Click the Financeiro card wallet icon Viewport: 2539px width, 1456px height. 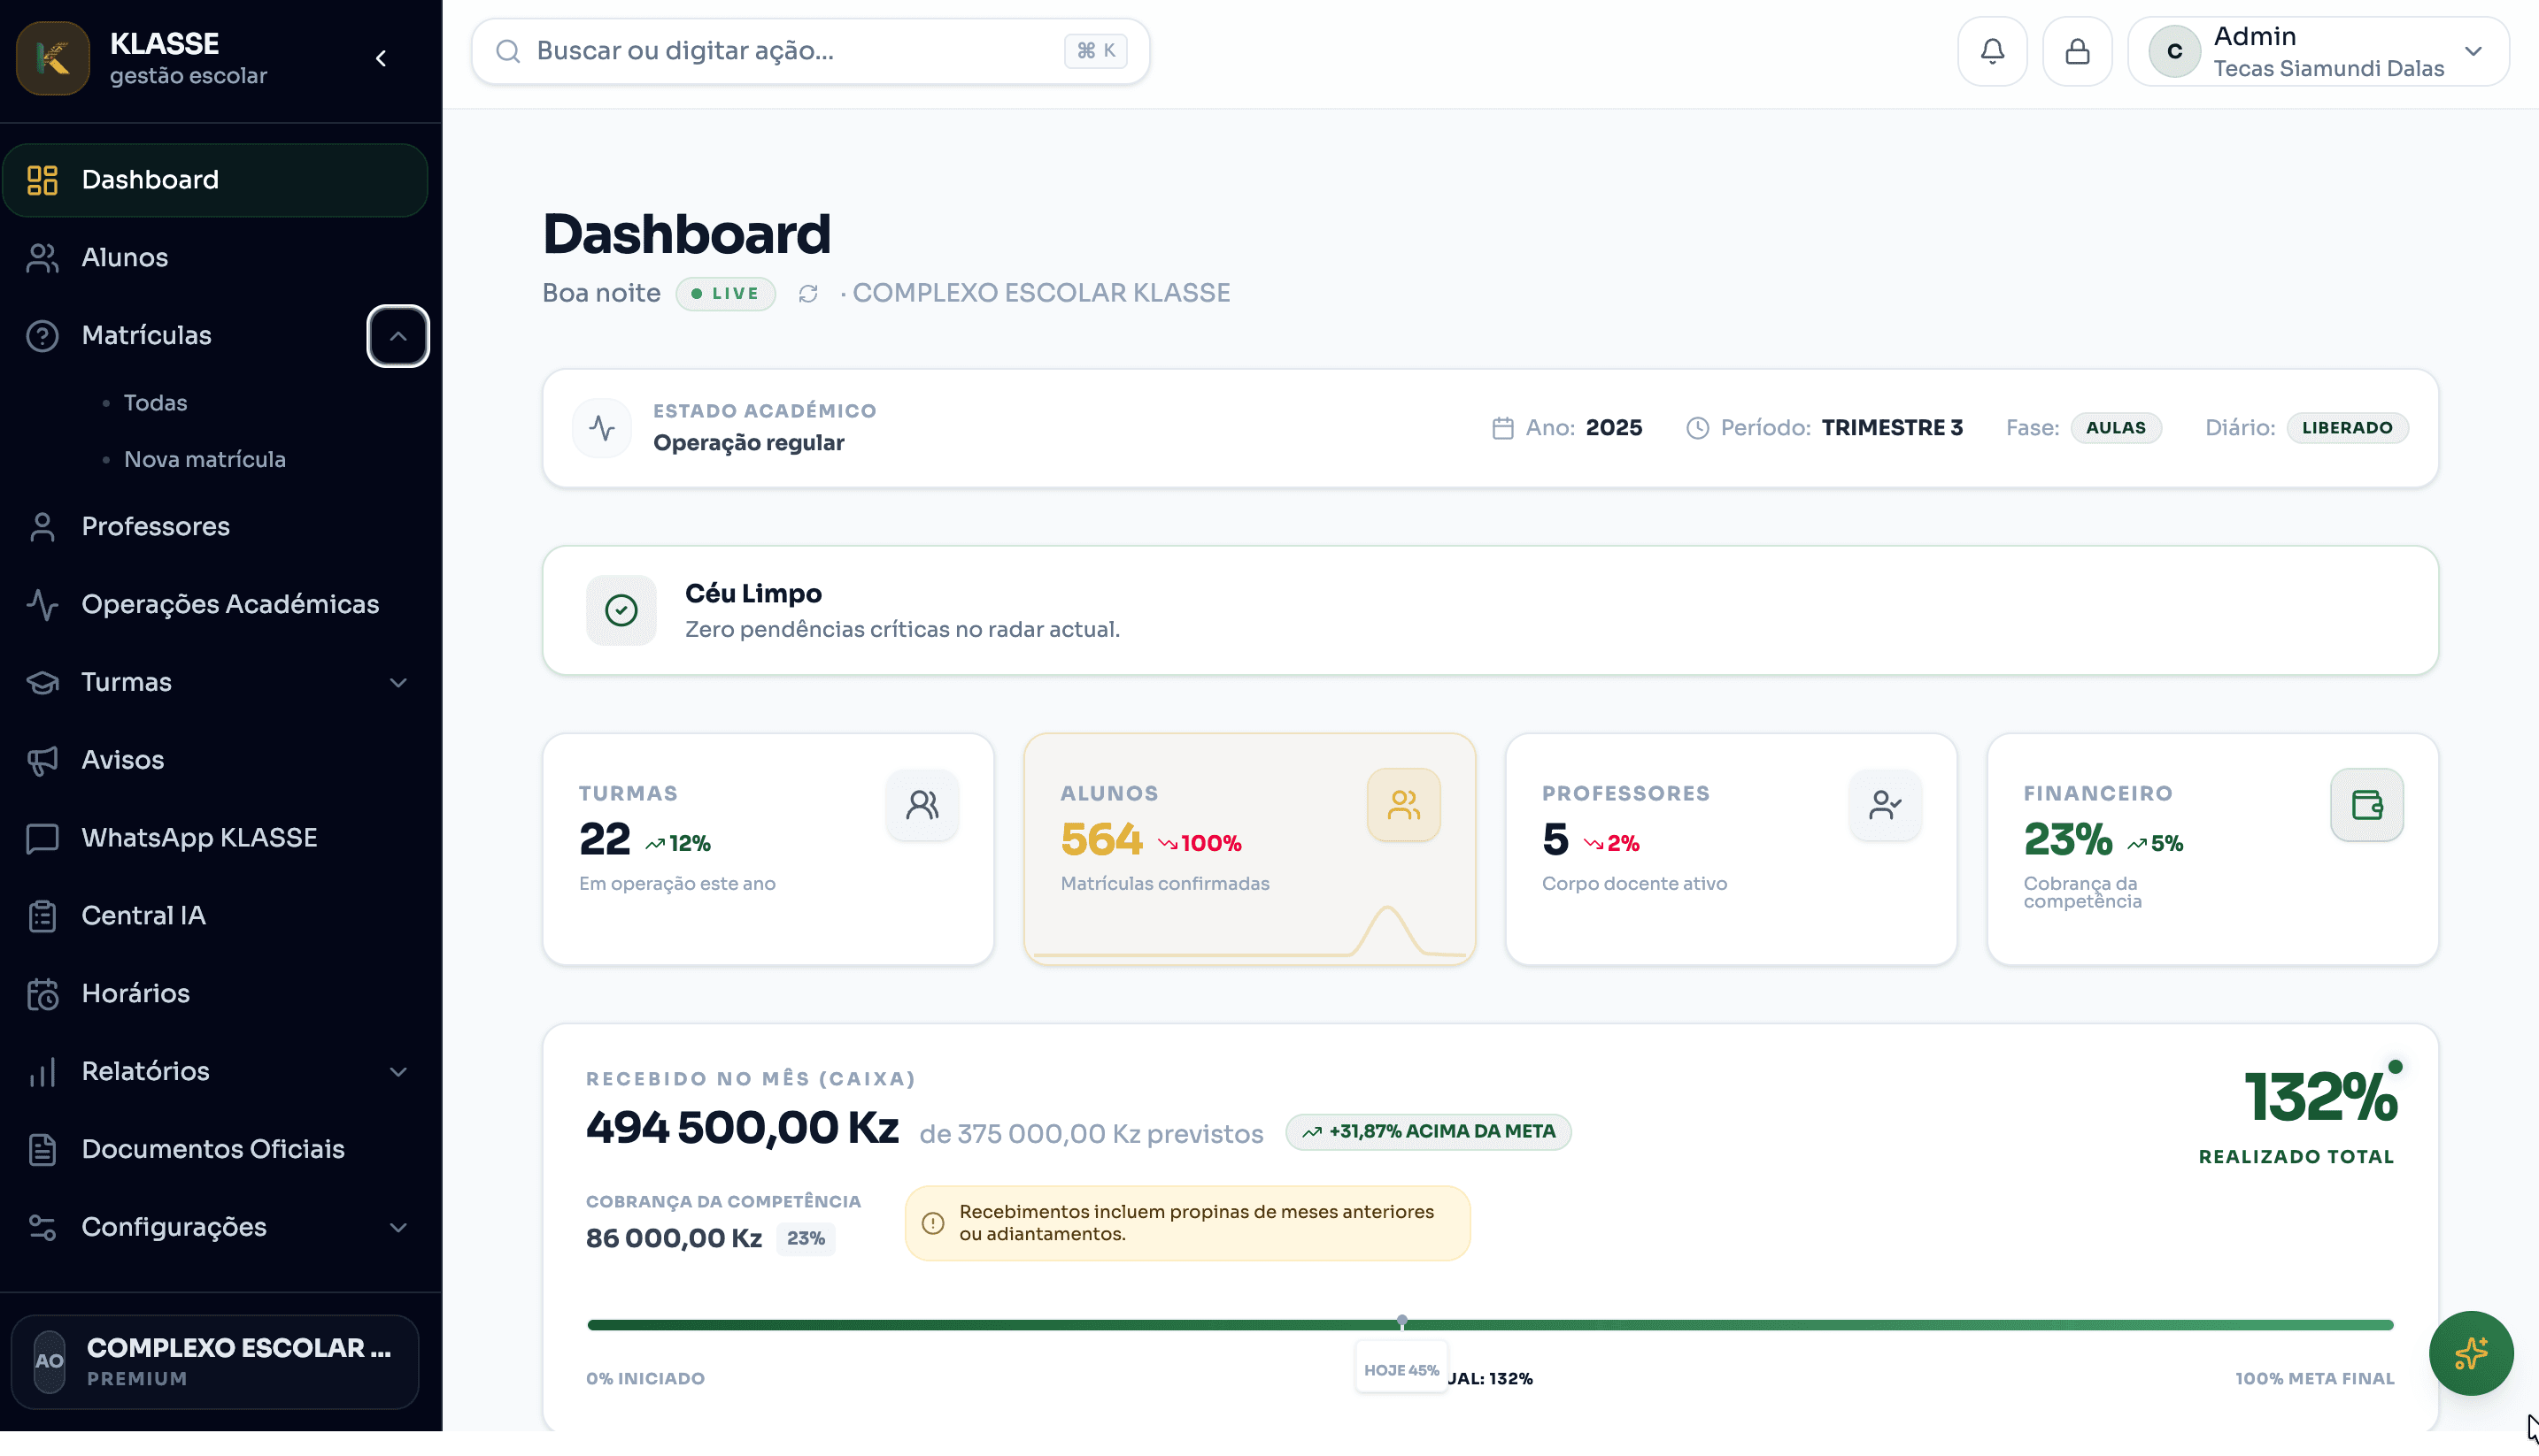coord(2365,805)
